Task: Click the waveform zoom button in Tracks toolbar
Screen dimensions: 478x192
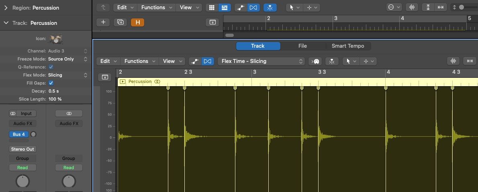Action: point(412,7)
